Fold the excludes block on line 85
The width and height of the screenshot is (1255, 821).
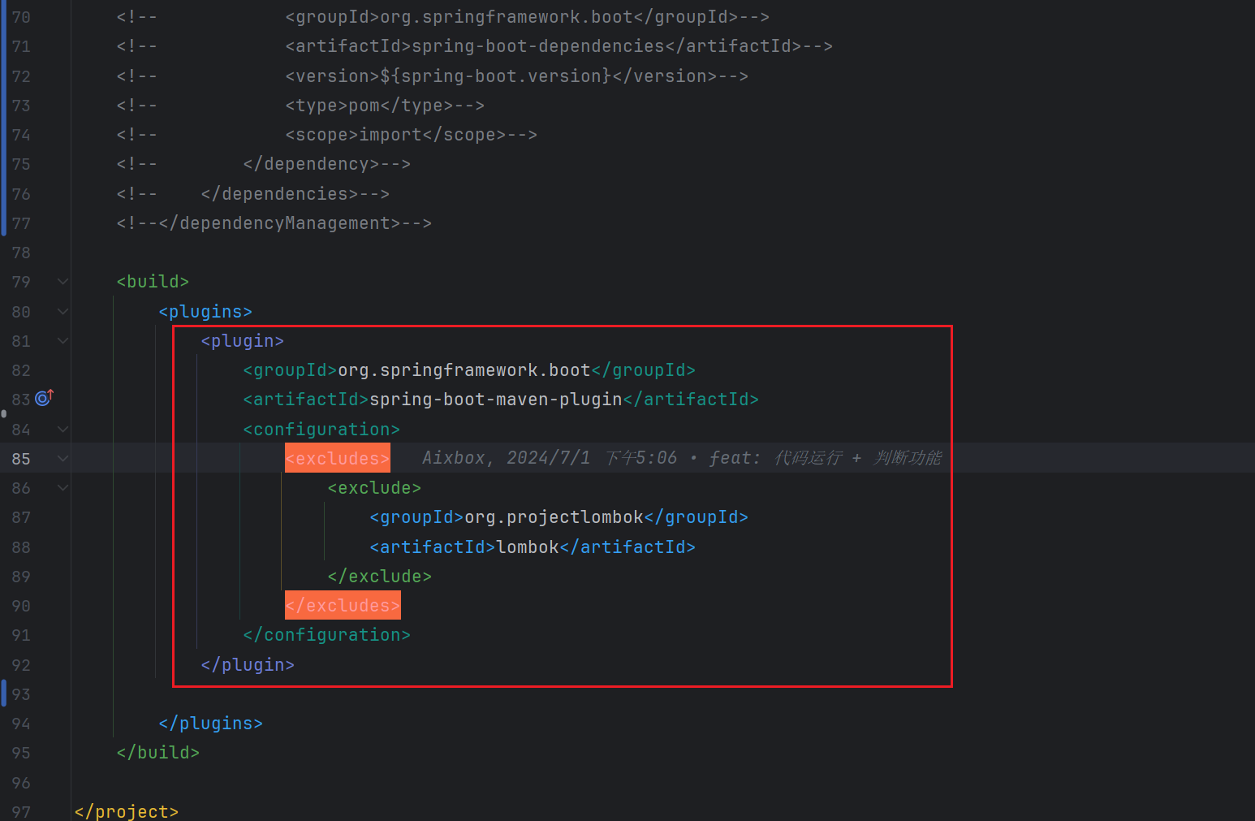63,459
